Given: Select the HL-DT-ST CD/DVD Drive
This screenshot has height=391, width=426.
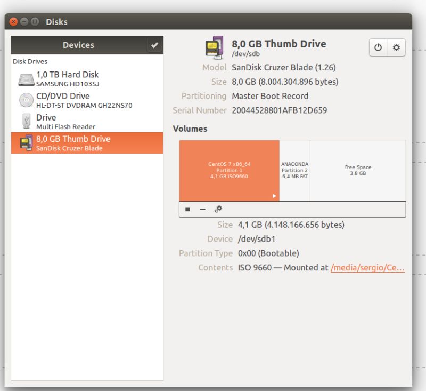Looking at the screenshot, I should (x=75, y=99).
